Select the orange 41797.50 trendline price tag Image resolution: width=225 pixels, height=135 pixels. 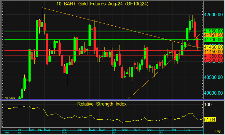212,35
